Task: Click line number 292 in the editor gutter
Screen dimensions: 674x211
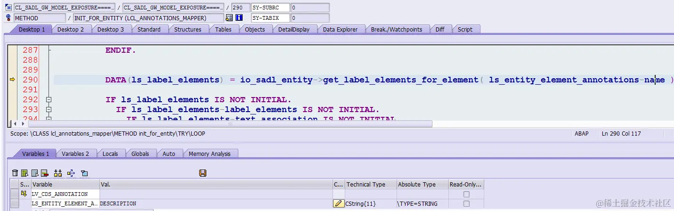Action: [x=30, y=100]
